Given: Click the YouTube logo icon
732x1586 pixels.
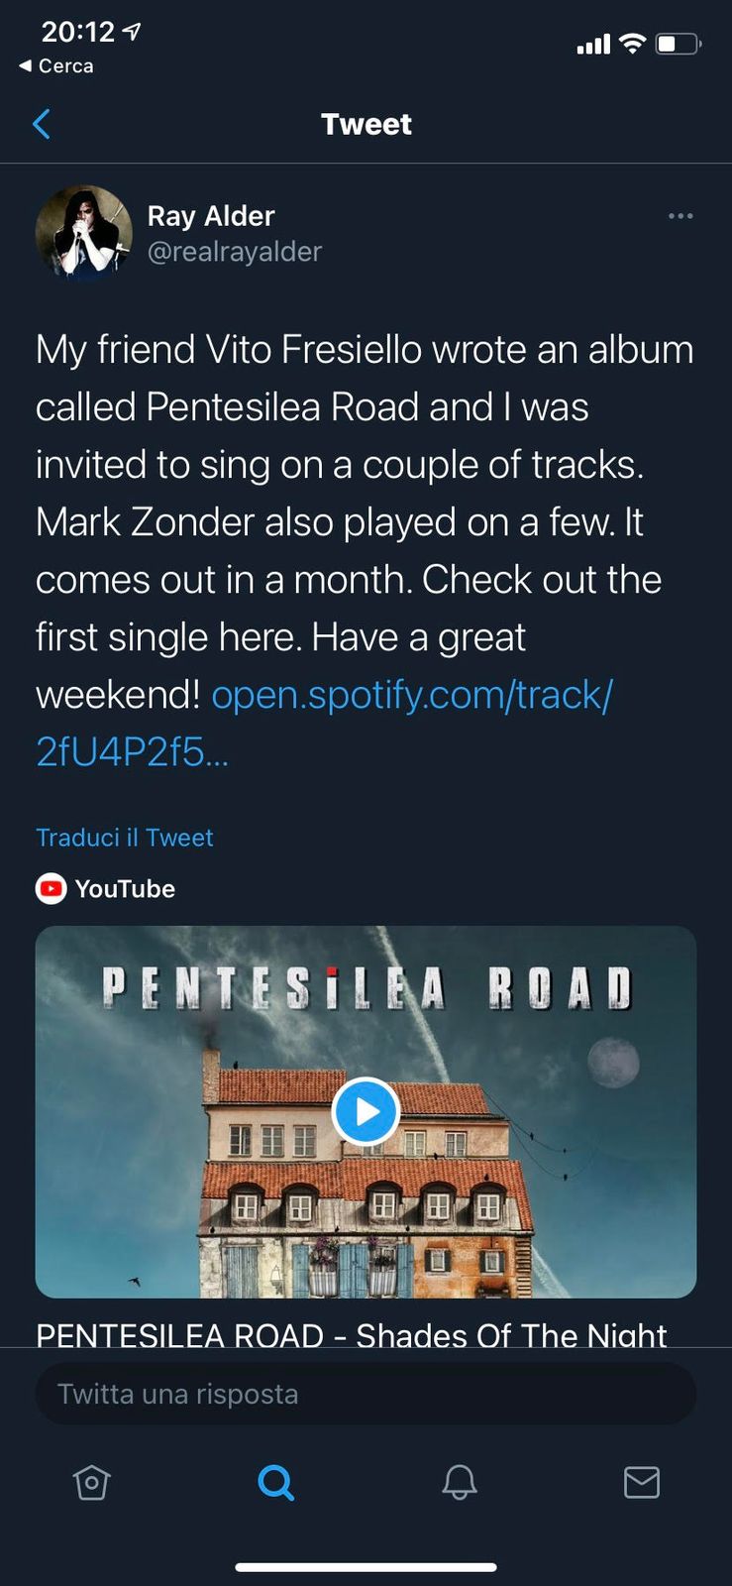Looking at the screenshot, I should [x=52, y=889].
